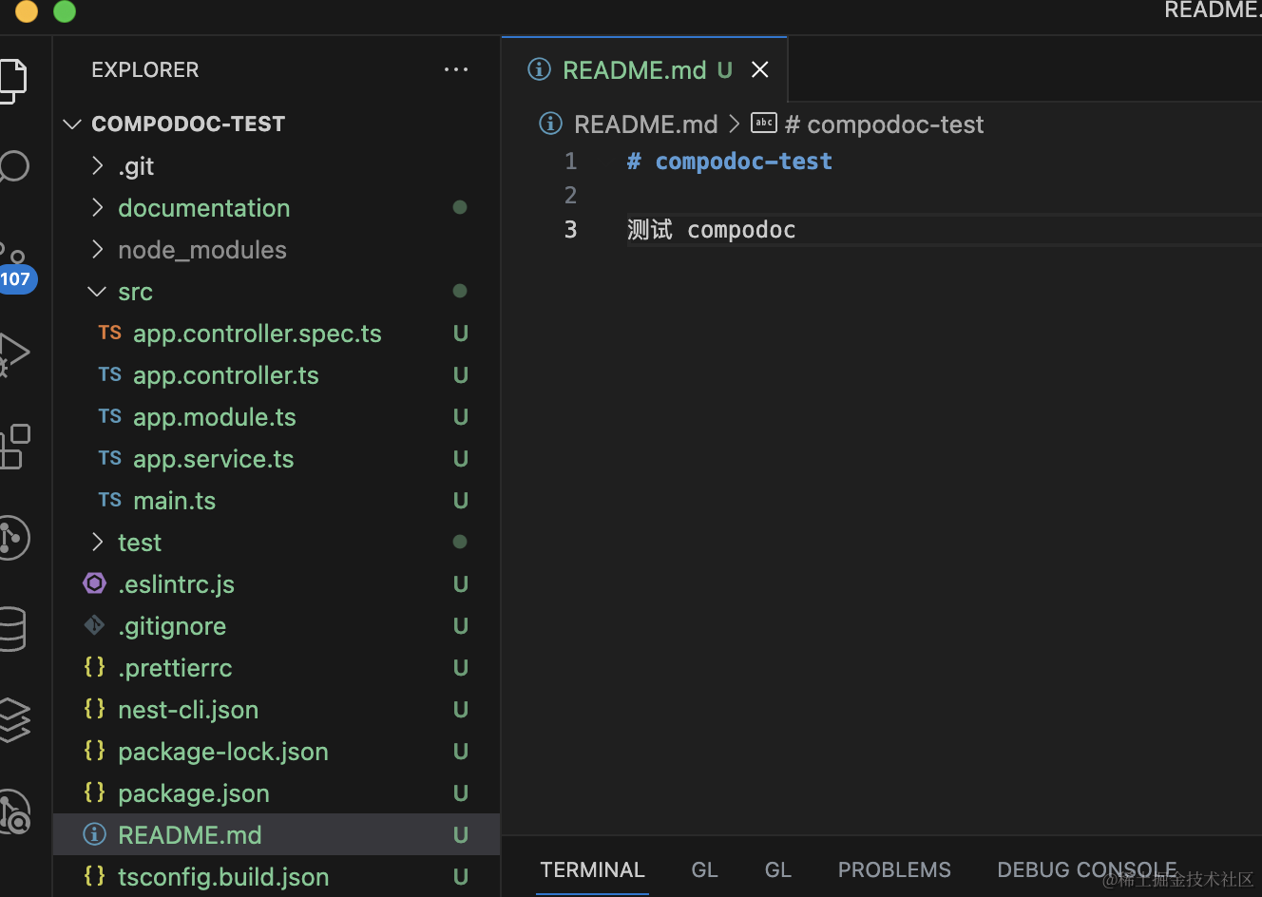1262x897 pixels.
Task: Open app.controller.ts in the file tree
Action: pos(226,375)
